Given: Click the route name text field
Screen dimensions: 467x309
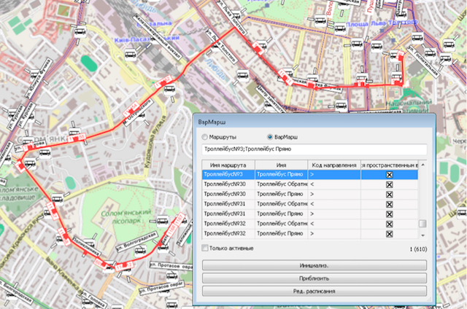Looking at the screenshot, I should coord(313,149).
